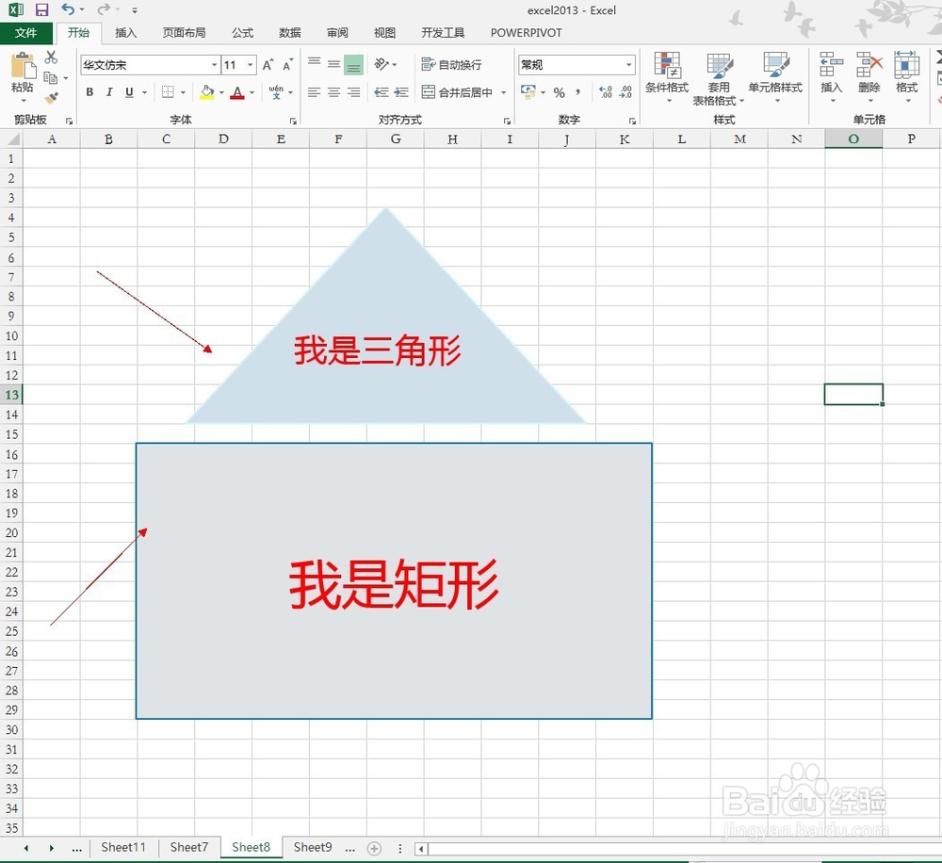Apply comma style format

coord(578,92)
